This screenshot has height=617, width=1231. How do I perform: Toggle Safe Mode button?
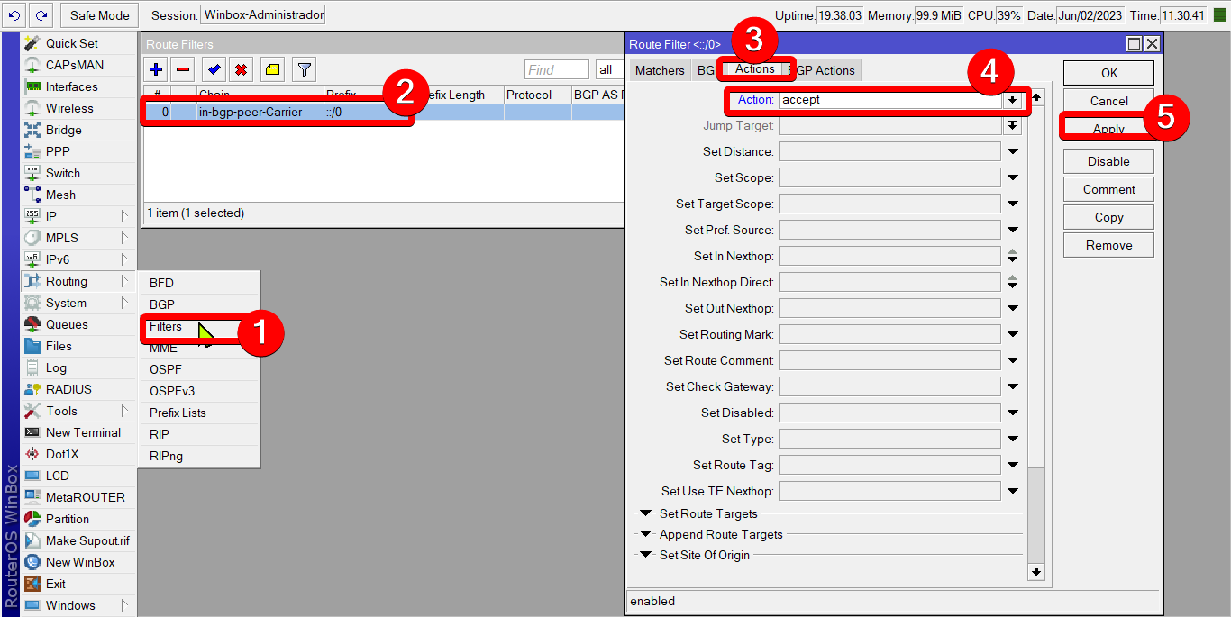pyautogui.click(x=100, y=15)
